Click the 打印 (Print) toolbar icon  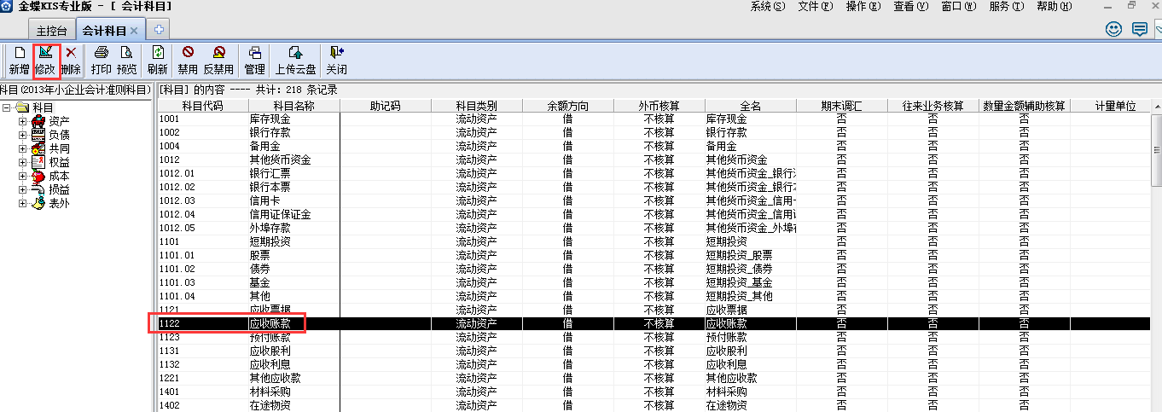pyautogui.click(x=101, y=60)
